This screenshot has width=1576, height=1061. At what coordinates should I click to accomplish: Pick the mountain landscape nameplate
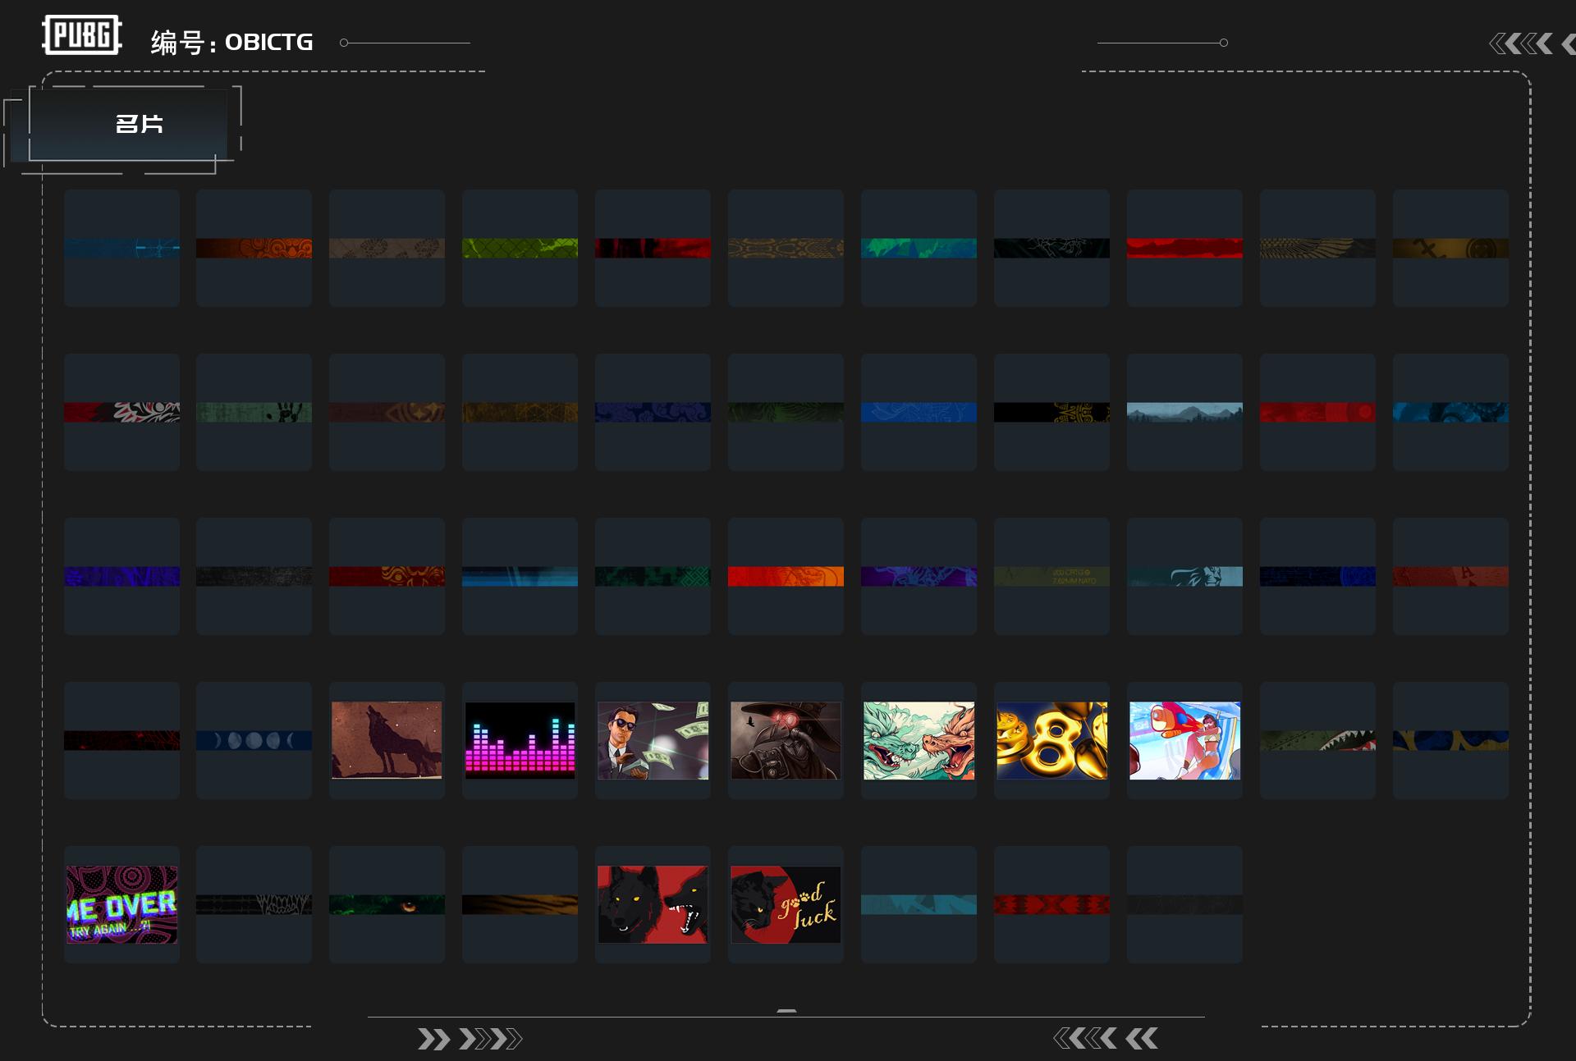tap(1184, 412)
